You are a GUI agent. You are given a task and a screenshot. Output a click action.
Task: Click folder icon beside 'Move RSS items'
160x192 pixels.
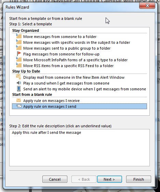[19, 65]
